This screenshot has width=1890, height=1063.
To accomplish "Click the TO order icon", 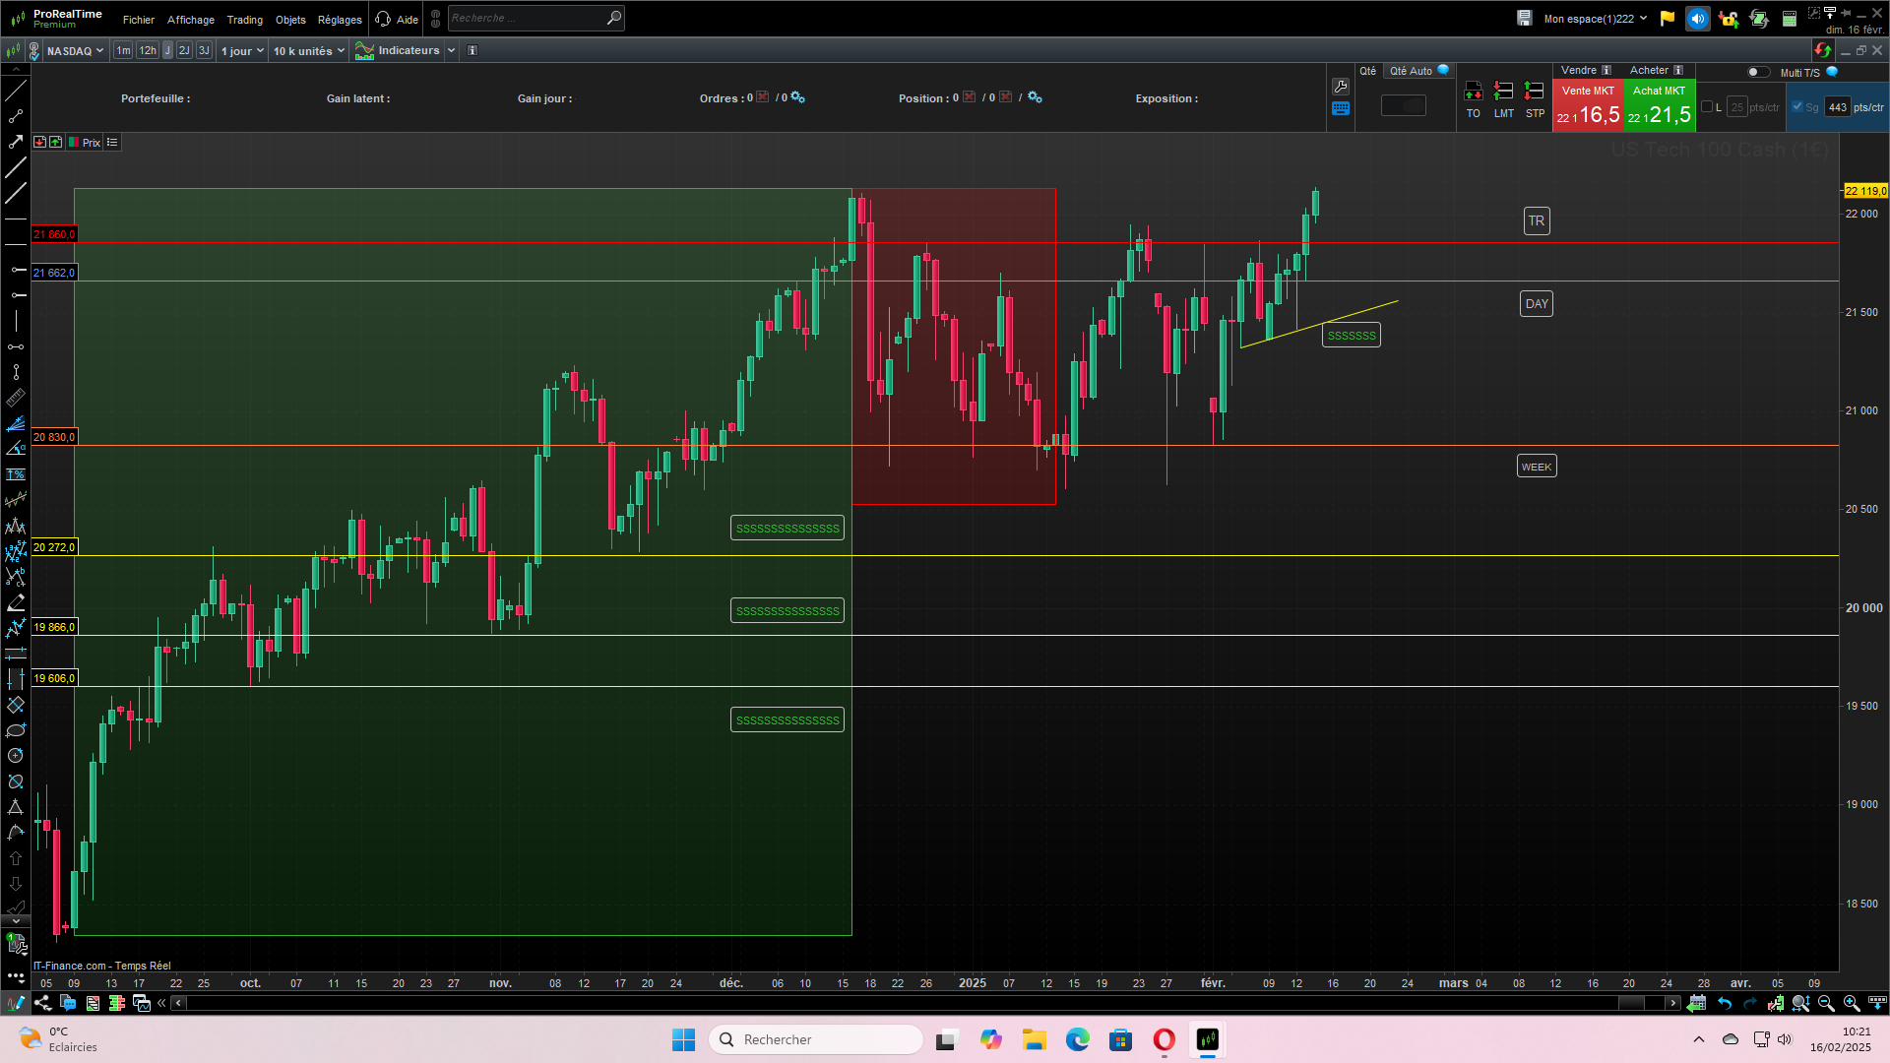I will 1473,92.
